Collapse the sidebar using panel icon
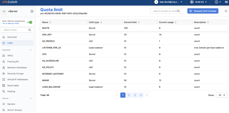This screenshot has width=229, height=113. click(x=32, y=11)
